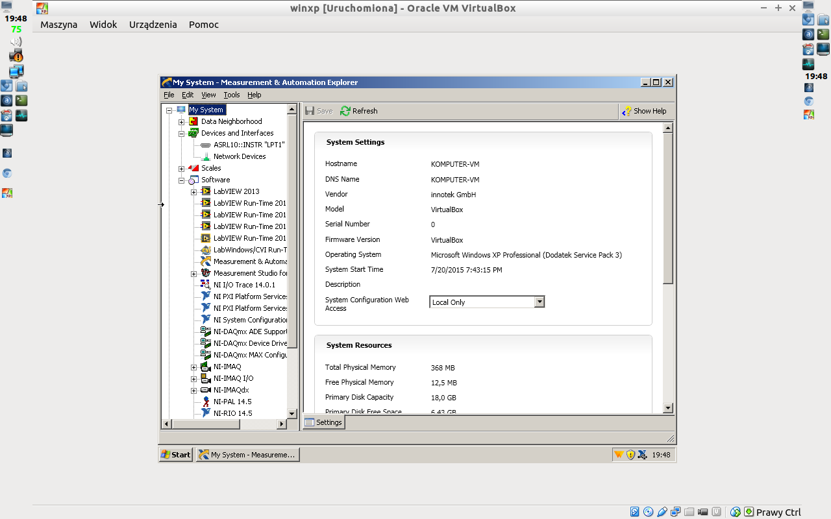Click the Devices and Interfaces card icon
Viewport: 831px width, 519px height.
193,133
